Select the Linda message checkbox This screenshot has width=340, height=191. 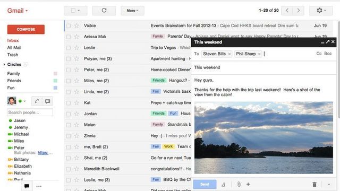(x=69, y=92)
